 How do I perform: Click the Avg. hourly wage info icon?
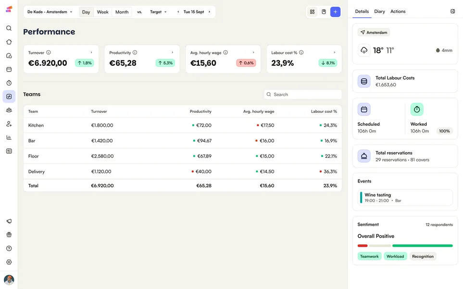coord(225,52)
